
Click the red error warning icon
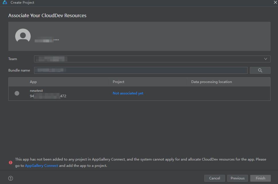click(11, 162)
